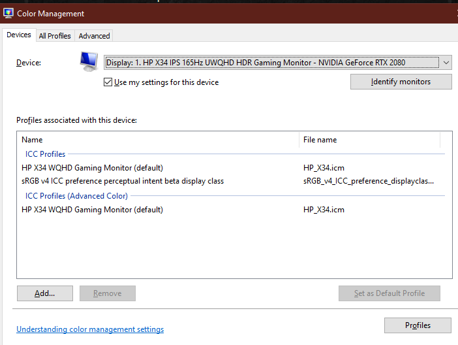Go to the Advanced tab
The height and width of the screenshot is (345, 458).
pos(95,36)
